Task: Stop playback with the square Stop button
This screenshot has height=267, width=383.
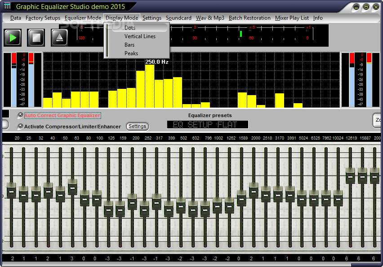Action: (x=36, y=38)
